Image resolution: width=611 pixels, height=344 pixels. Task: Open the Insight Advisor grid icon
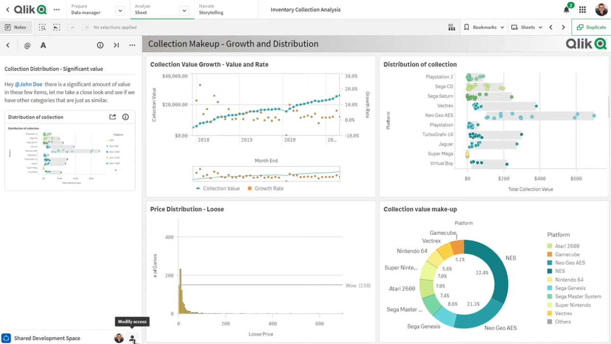(x=451, y=27)
